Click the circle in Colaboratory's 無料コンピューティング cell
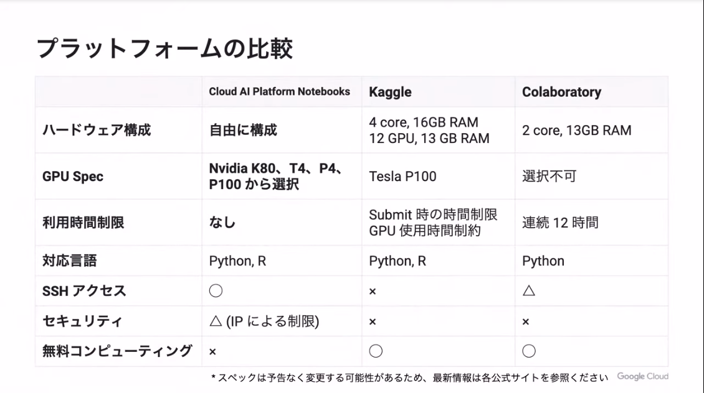Viewport: 704px width, 393px height. click(529, 351)
